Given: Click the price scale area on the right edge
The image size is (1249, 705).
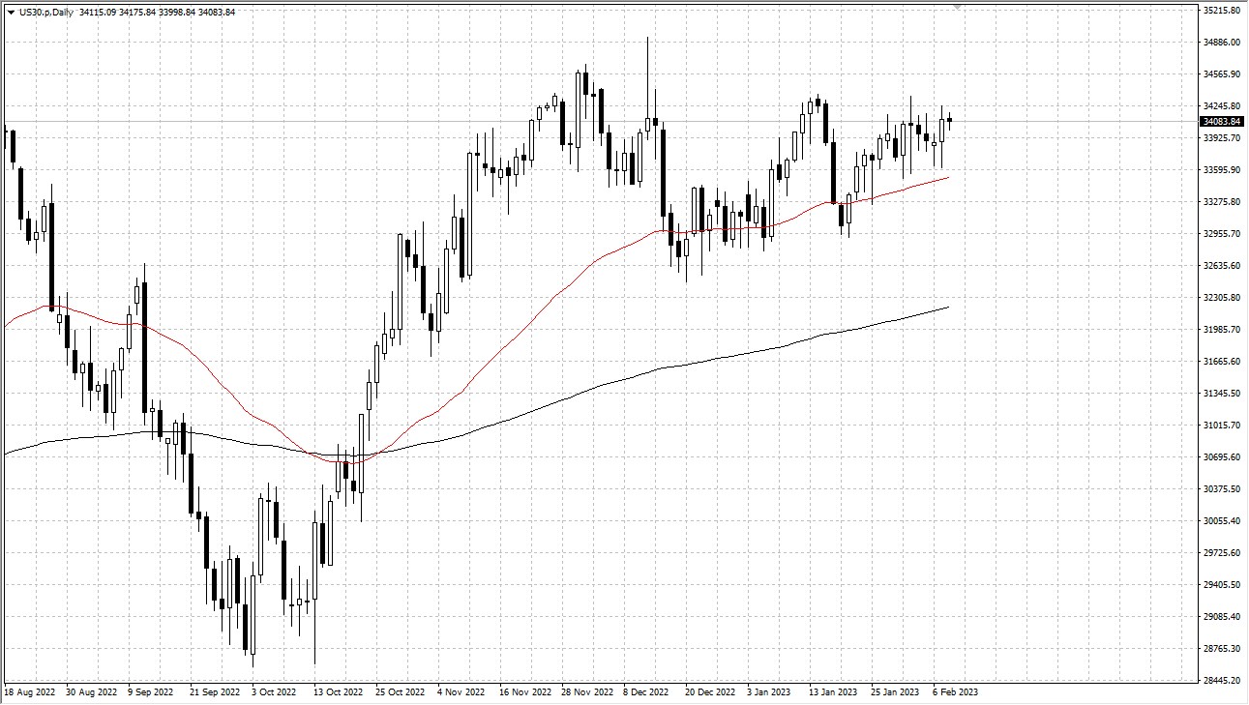Looking at the screenshot, I should (1219, 387).
